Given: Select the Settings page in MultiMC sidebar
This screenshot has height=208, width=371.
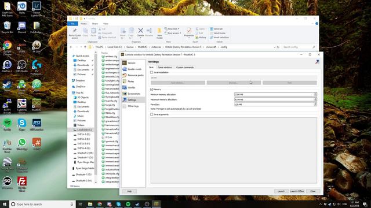Looking at the screenshot, I should tap(133, 100).
